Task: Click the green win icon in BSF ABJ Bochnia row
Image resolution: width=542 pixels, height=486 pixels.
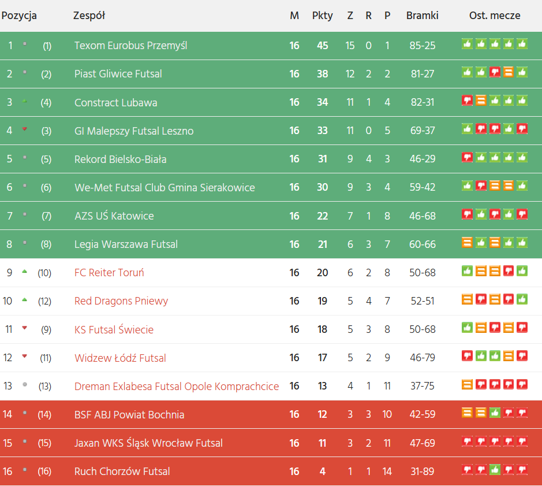Action: pos(495,413)
